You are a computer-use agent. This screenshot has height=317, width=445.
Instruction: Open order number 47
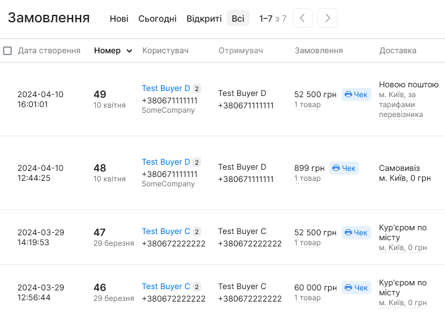pos(100,232)
